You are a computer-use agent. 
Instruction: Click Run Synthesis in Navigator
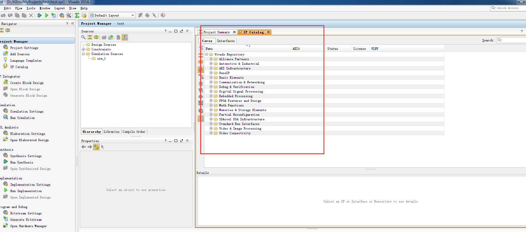coord(21,162)
